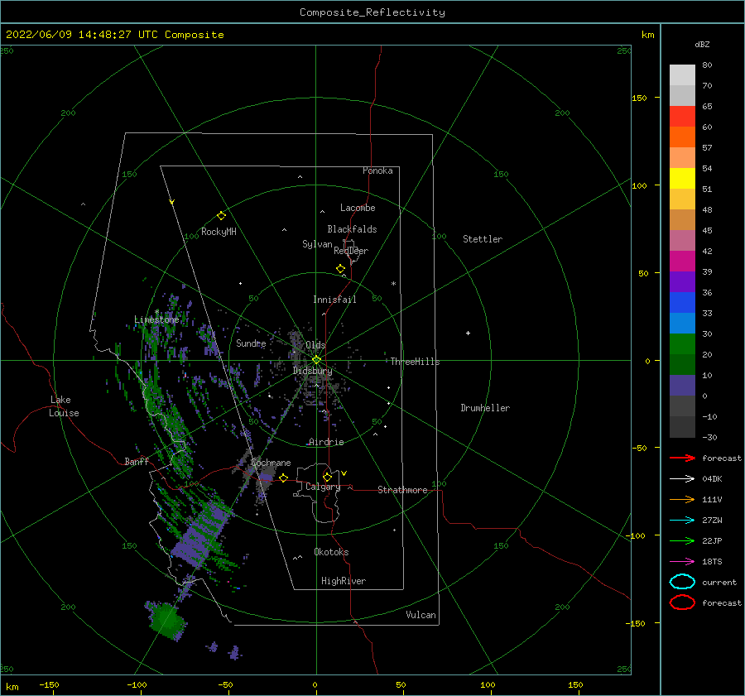Screen dimensions: 745x696
Task: Click the Composite_Reflectivity title
Action: click(372, 12)
